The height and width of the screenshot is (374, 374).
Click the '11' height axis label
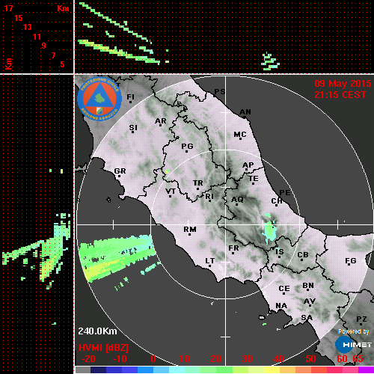(37, 37)
